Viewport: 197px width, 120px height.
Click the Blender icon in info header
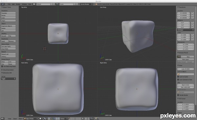tap(96, 4)
